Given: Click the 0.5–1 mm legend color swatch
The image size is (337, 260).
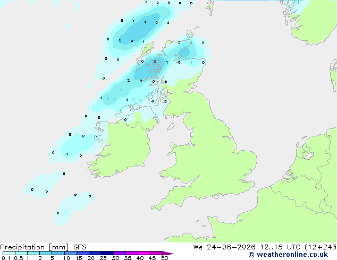Looking at the screenshot, I should click(x=21, y=253).
